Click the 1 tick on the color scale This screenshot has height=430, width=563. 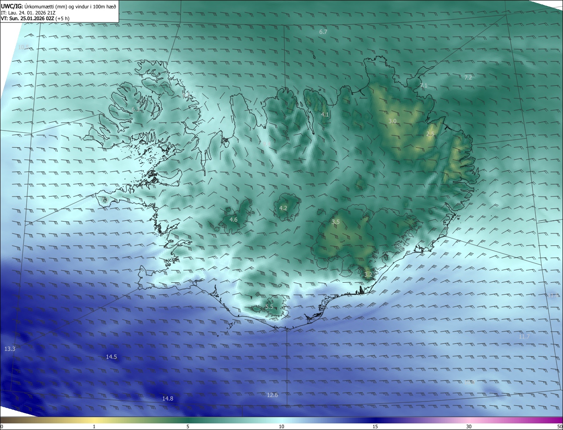94,426
